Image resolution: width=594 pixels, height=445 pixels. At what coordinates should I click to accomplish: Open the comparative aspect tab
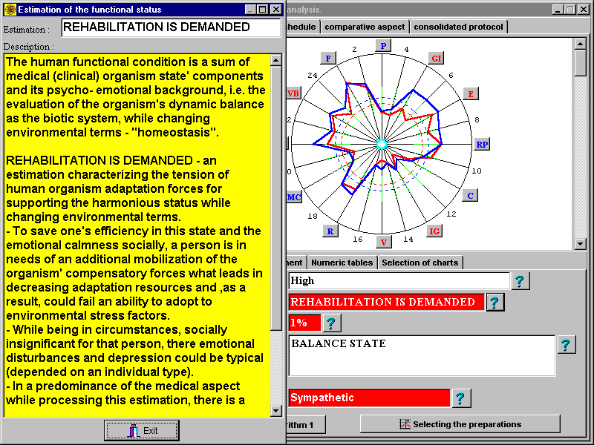tap(365, 27)
